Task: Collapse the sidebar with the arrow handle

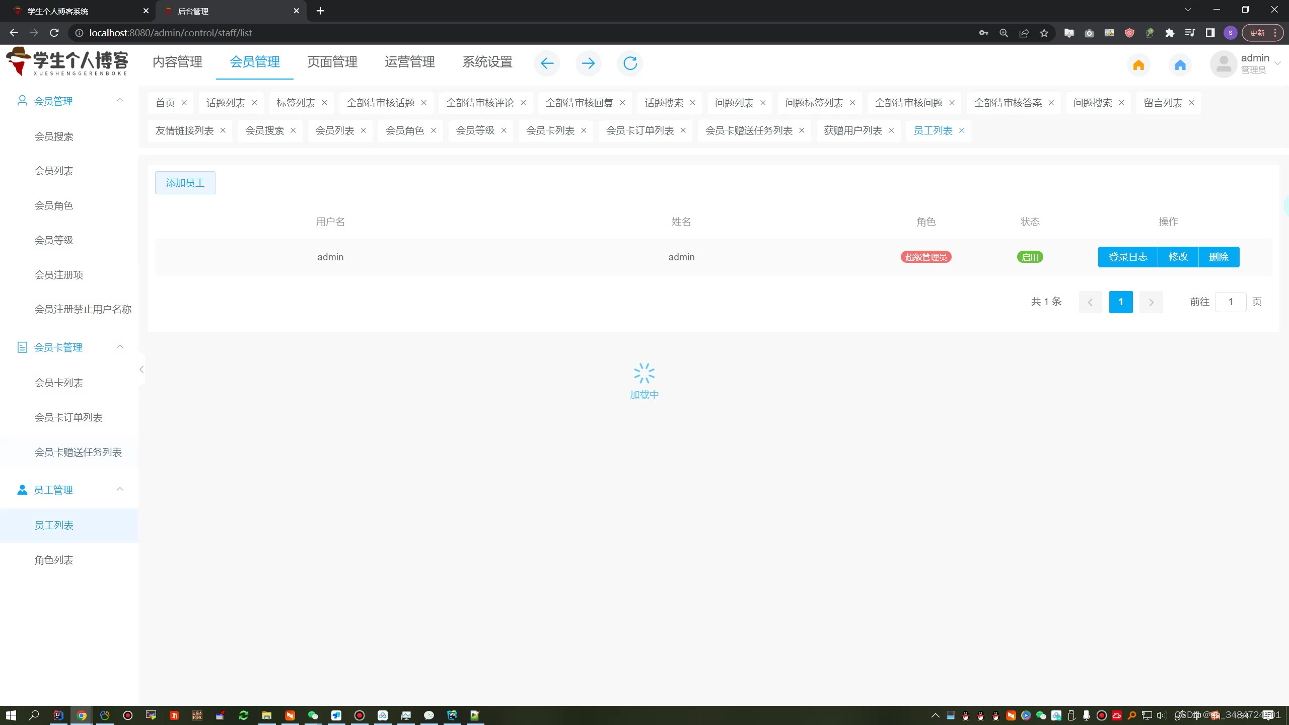Action: pos(141,370)
